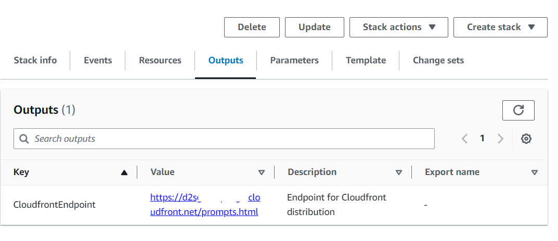This screenshot has width=558, height=241.
Task: View the Resources tab
Action: point(160,60)
